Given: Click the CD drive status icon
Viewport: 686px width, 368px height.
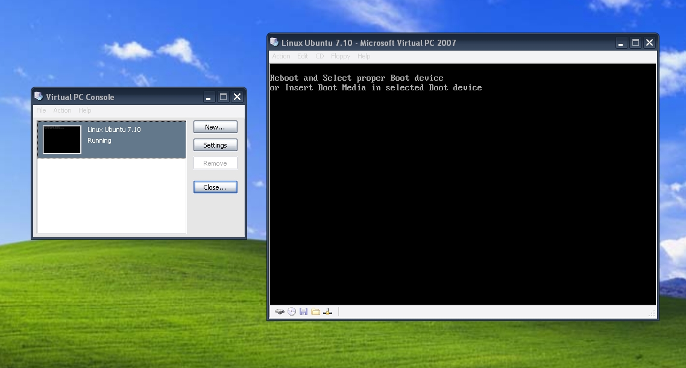Looking at the screenshot, I should point(292,311).
